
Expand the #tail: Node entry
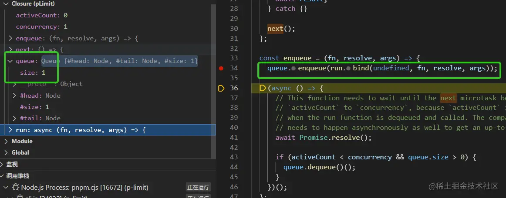pyautogui.click(x=14, y=118)
